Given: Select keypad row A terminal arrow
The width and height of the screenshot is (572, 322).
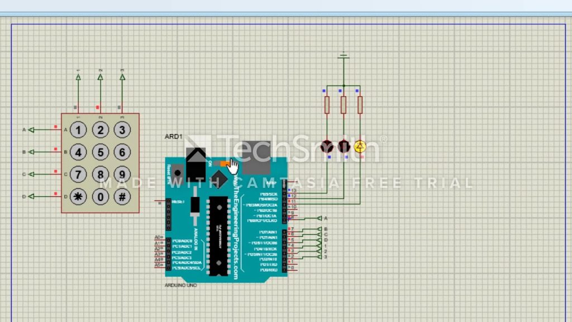Looking at the screenshot, I should point(32,130).
